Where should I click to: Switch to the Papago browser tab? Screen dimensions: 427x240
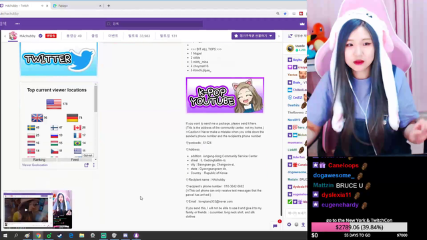77,6
